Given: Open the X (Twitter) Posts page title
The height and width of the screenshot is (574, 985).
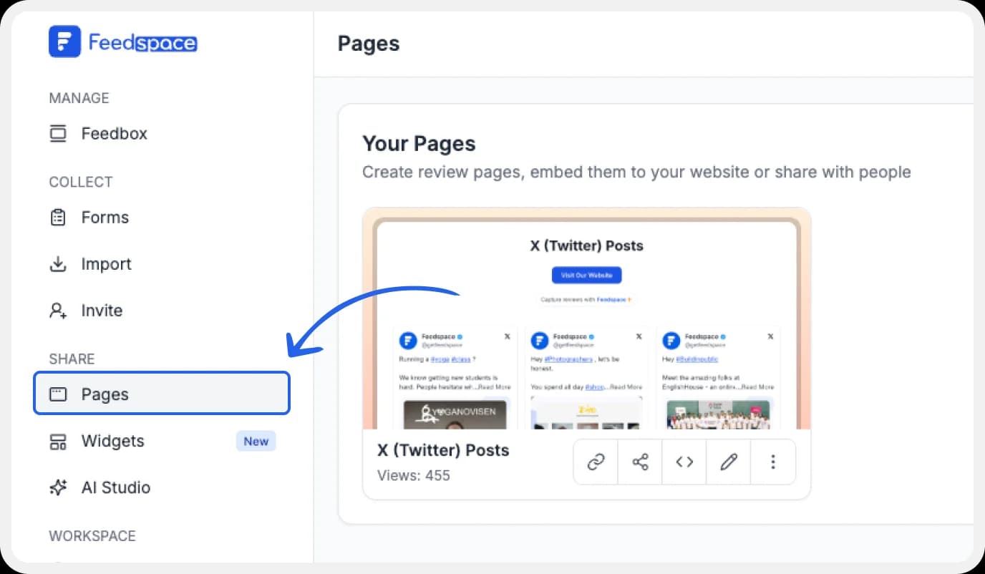Looking at the screenshot, I should [x=443, y=450].
